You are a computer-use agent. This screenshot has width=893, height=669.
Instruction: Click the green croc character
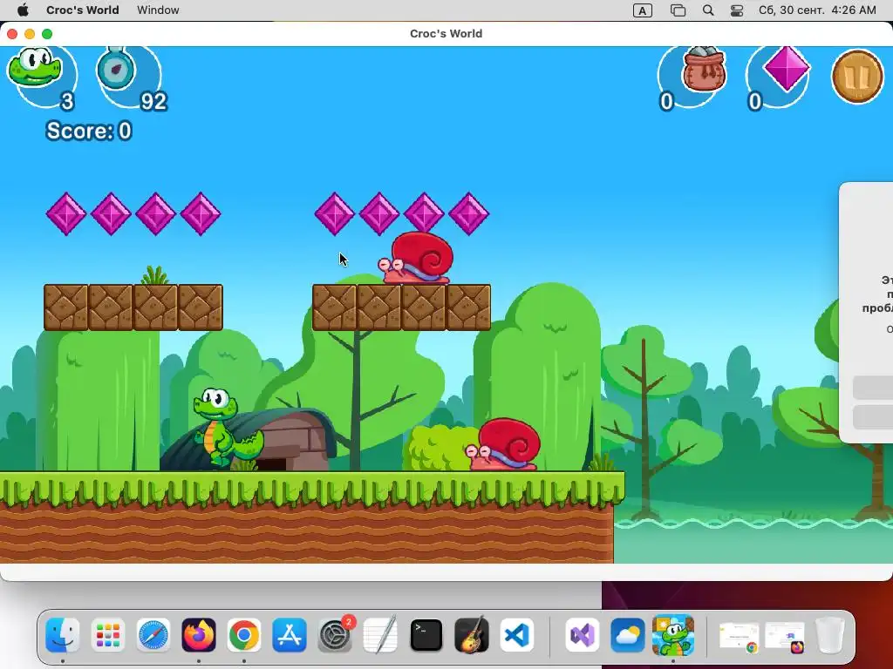pos(227,429)
